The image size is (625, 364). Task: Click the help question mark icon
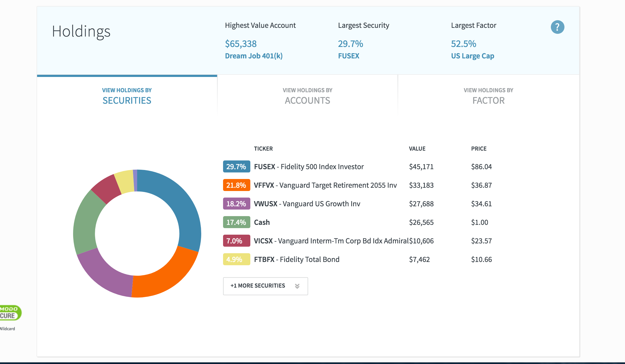[557, 27]
